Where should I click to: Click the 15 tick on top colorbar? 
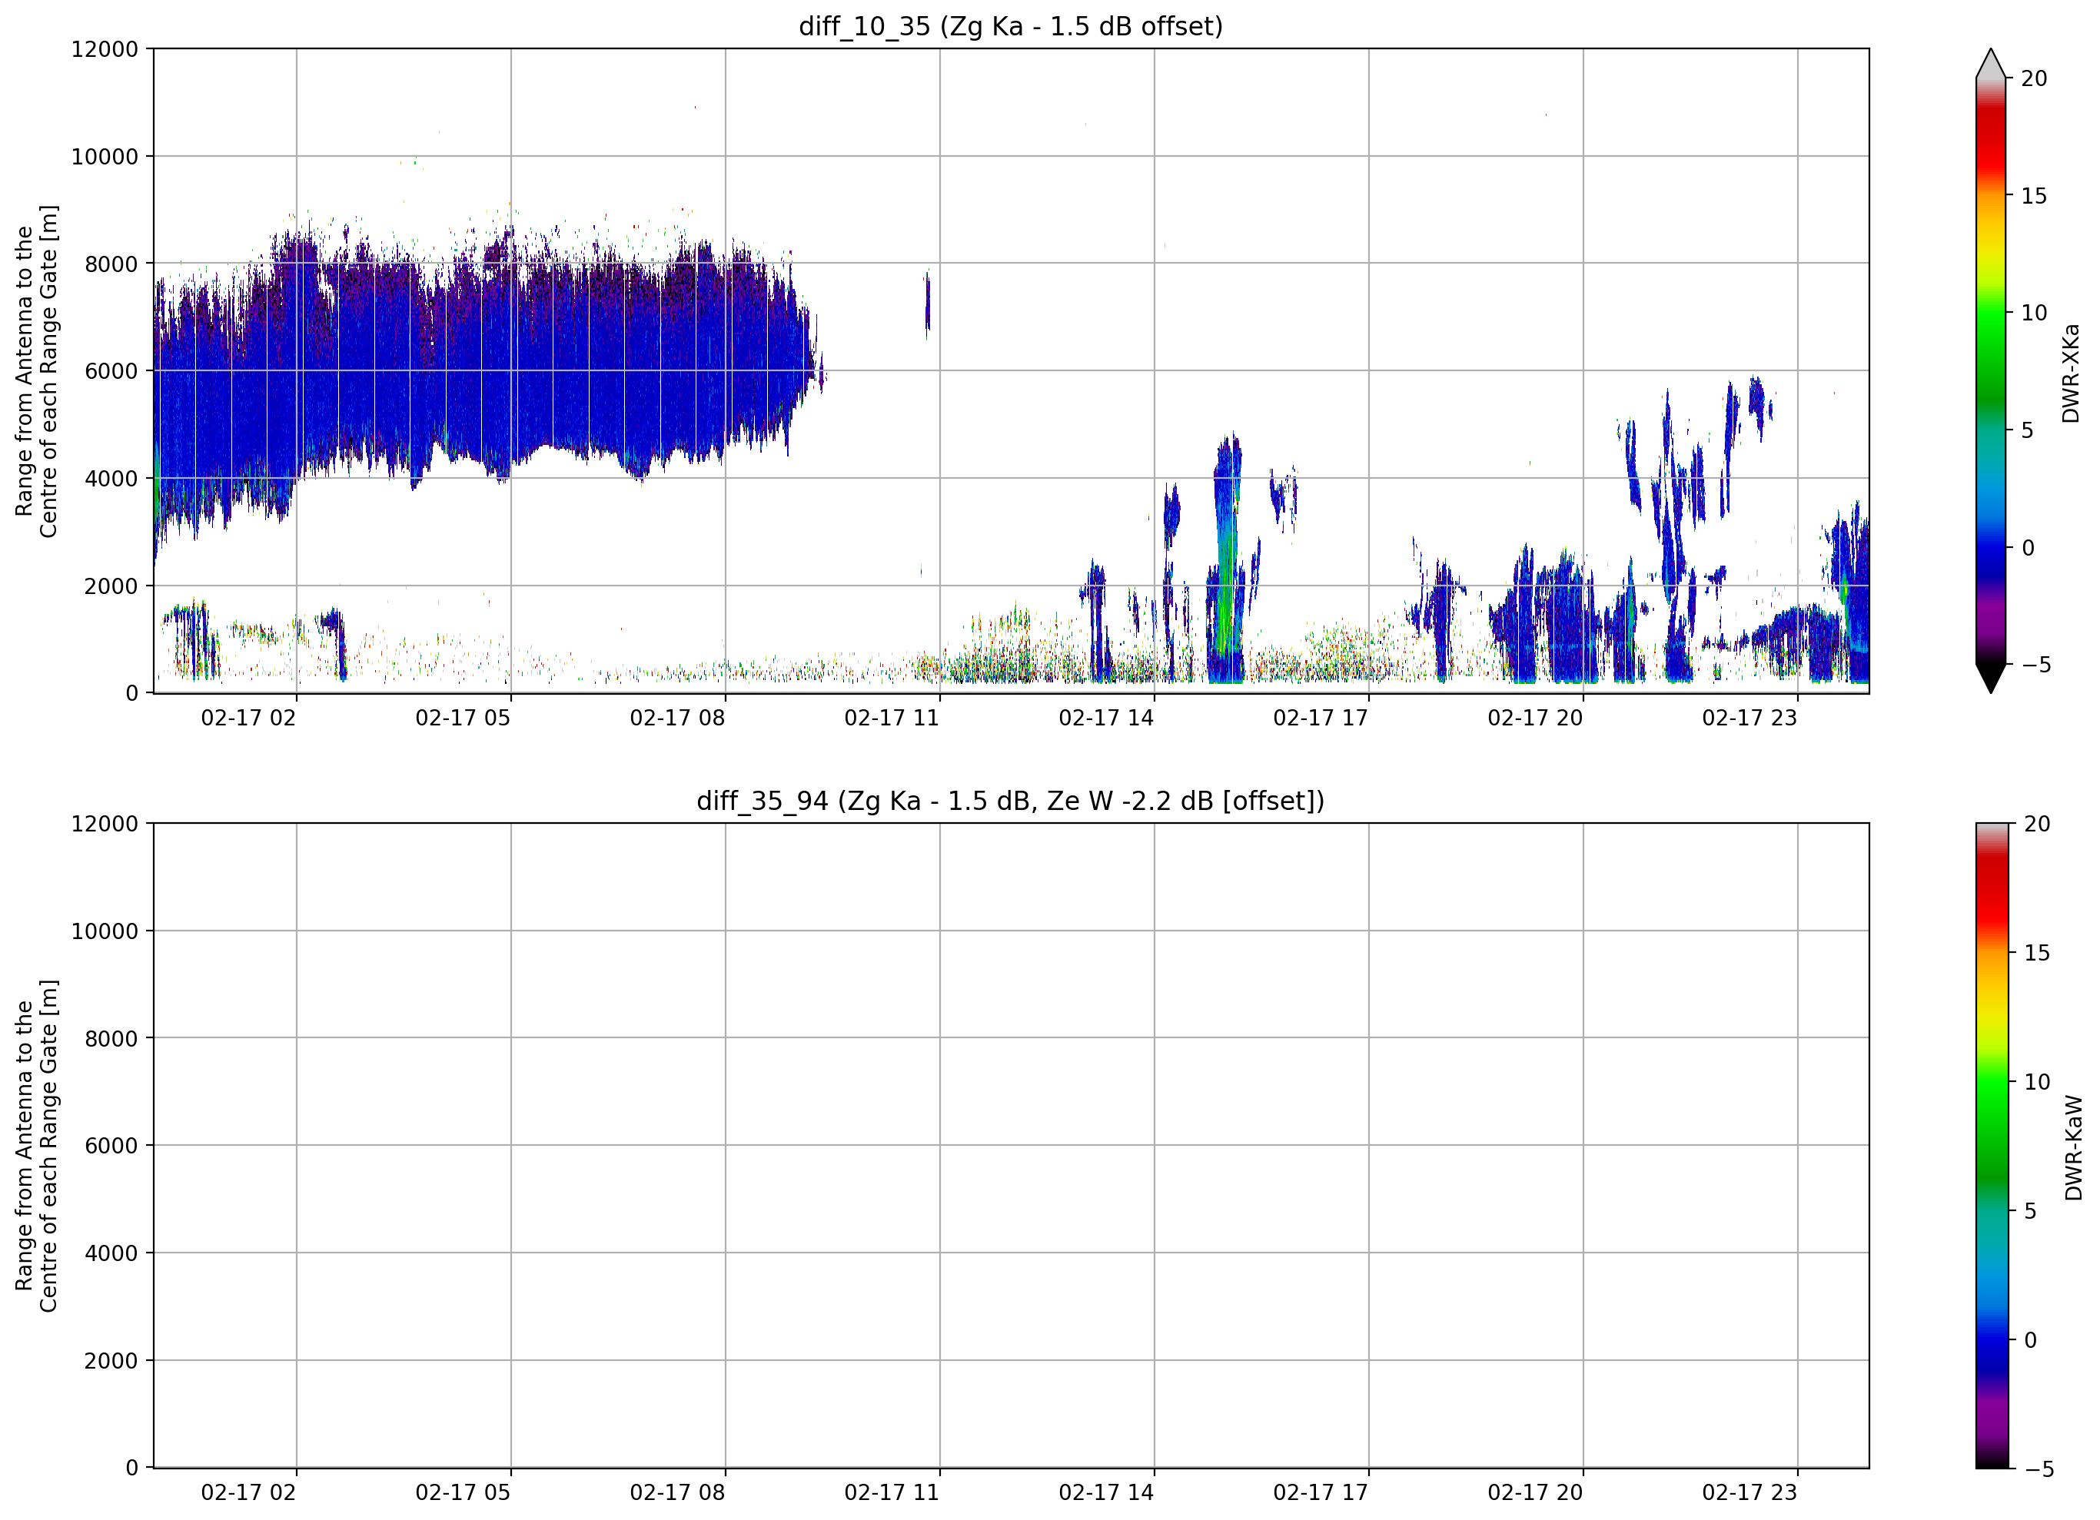(x=2033, y=196)
